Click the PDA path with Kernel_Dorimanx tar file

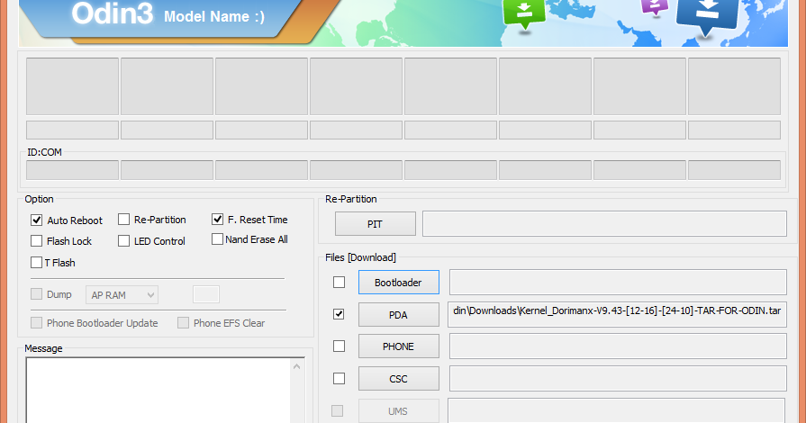[x=617, y=315]
